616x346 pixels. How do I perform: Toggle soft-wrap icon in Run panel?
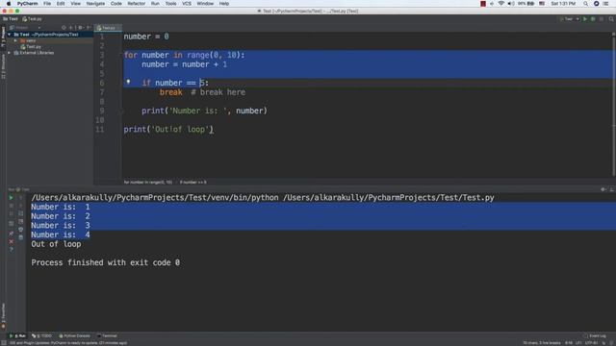(x=21, y=213)
